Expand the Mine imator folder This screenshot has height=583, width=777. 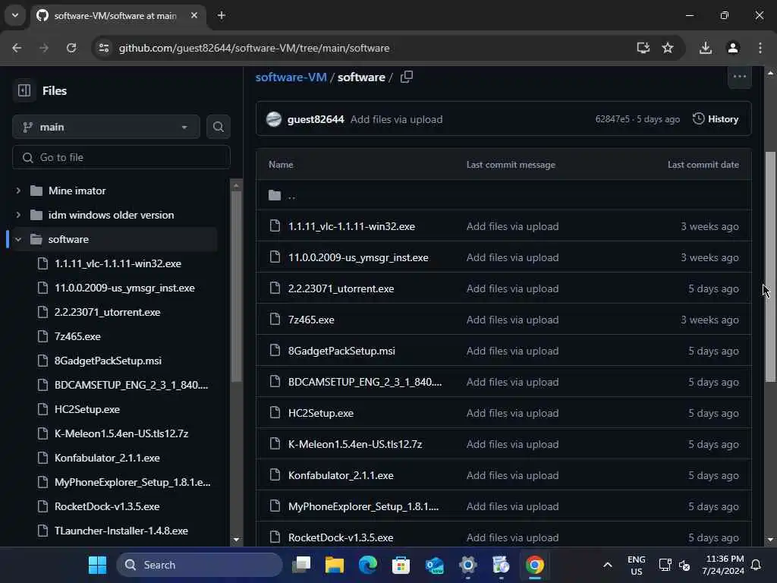click(18, 191)
